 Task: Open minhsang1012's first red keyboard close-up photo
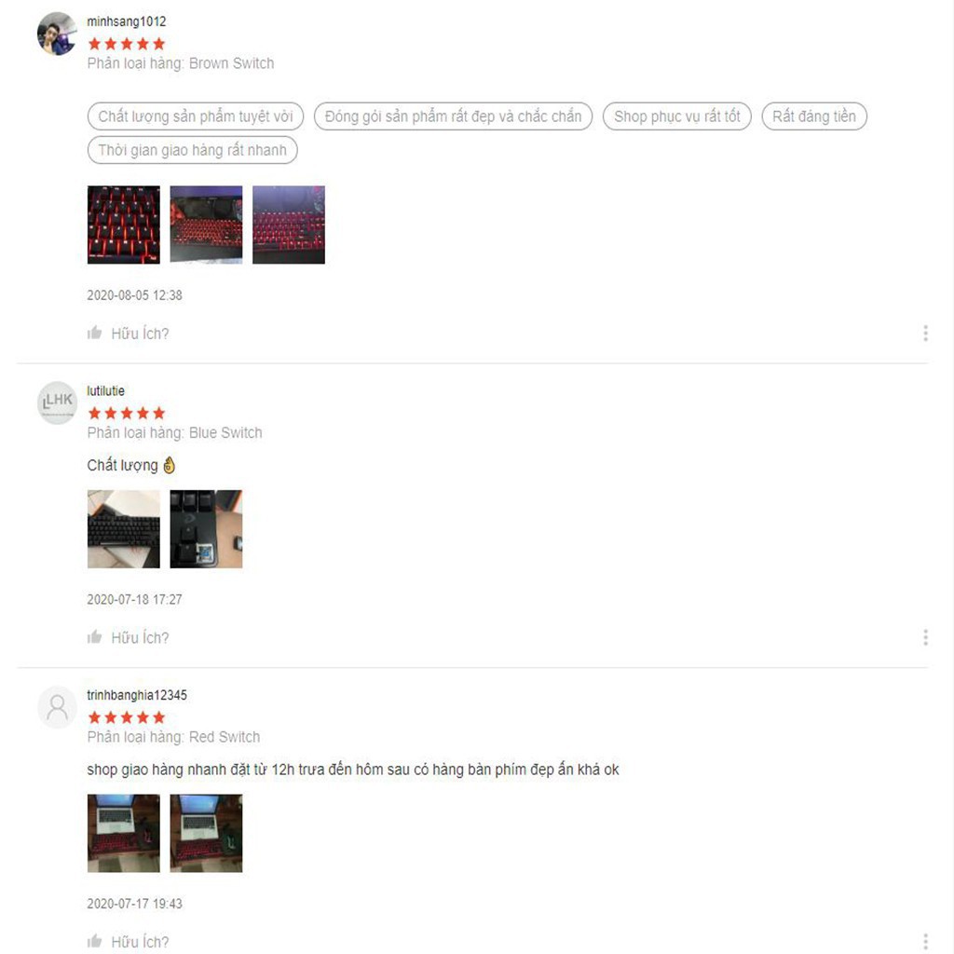[124, 225]
